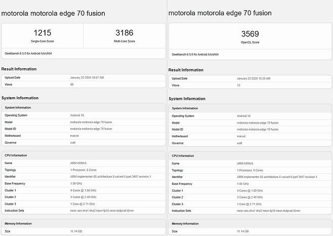This screenshot has height=236, width=333.
Task: Click the Views count of 13
Action: (238, 85)
